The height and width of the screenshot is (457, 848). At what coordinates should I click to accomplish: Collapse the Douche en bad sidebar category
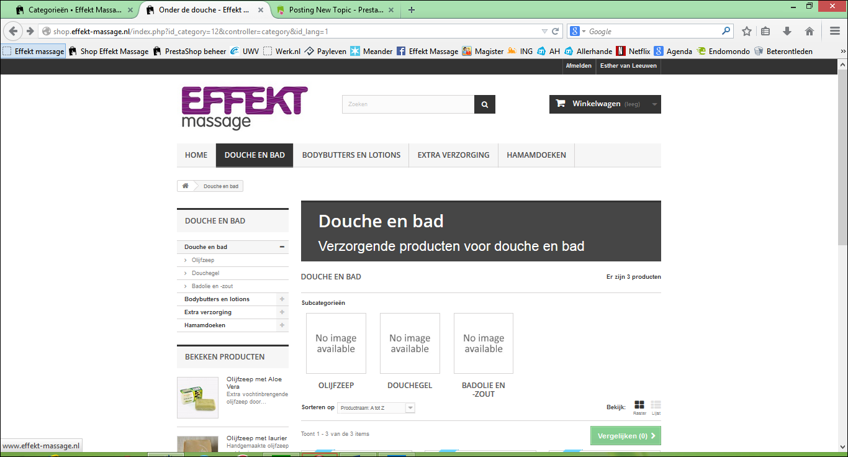click(282, 247)
